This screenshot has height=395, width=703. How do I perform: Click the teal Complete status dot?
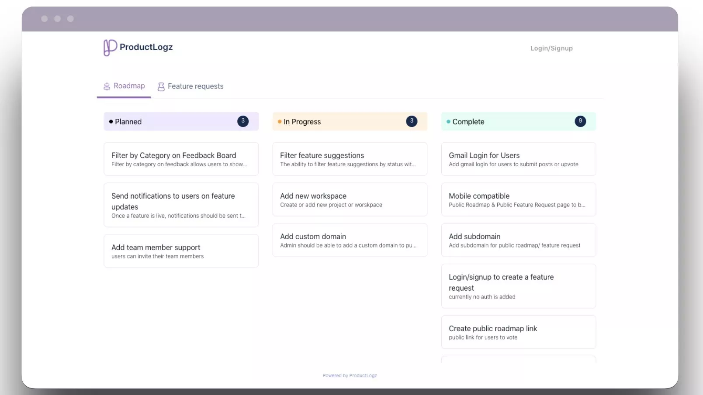[x=448, y=122]
